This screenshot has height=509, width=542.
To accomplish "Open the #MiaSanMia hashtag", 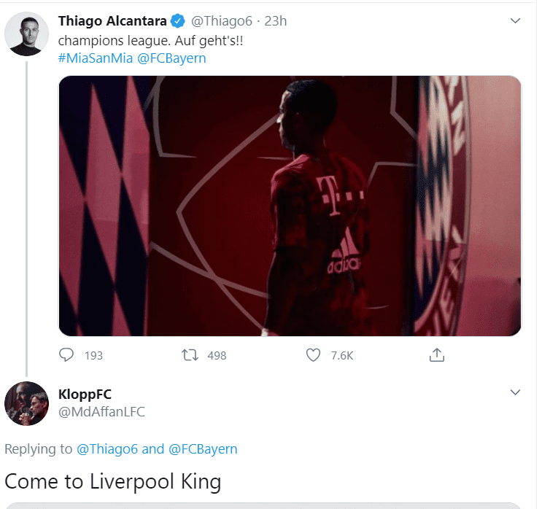I will [x=96, y=58].
